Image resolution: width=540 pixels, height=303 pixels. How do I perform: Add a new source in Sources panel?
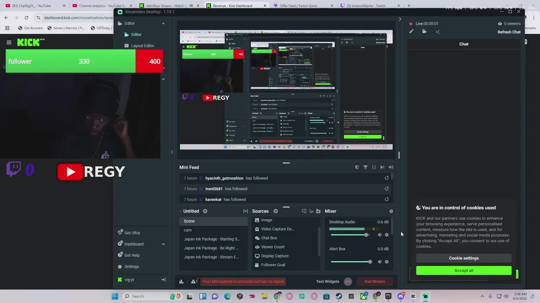275,211
